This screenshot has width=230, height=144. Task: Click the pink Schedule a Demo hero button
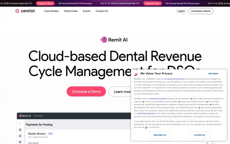(x=86, y=91)
